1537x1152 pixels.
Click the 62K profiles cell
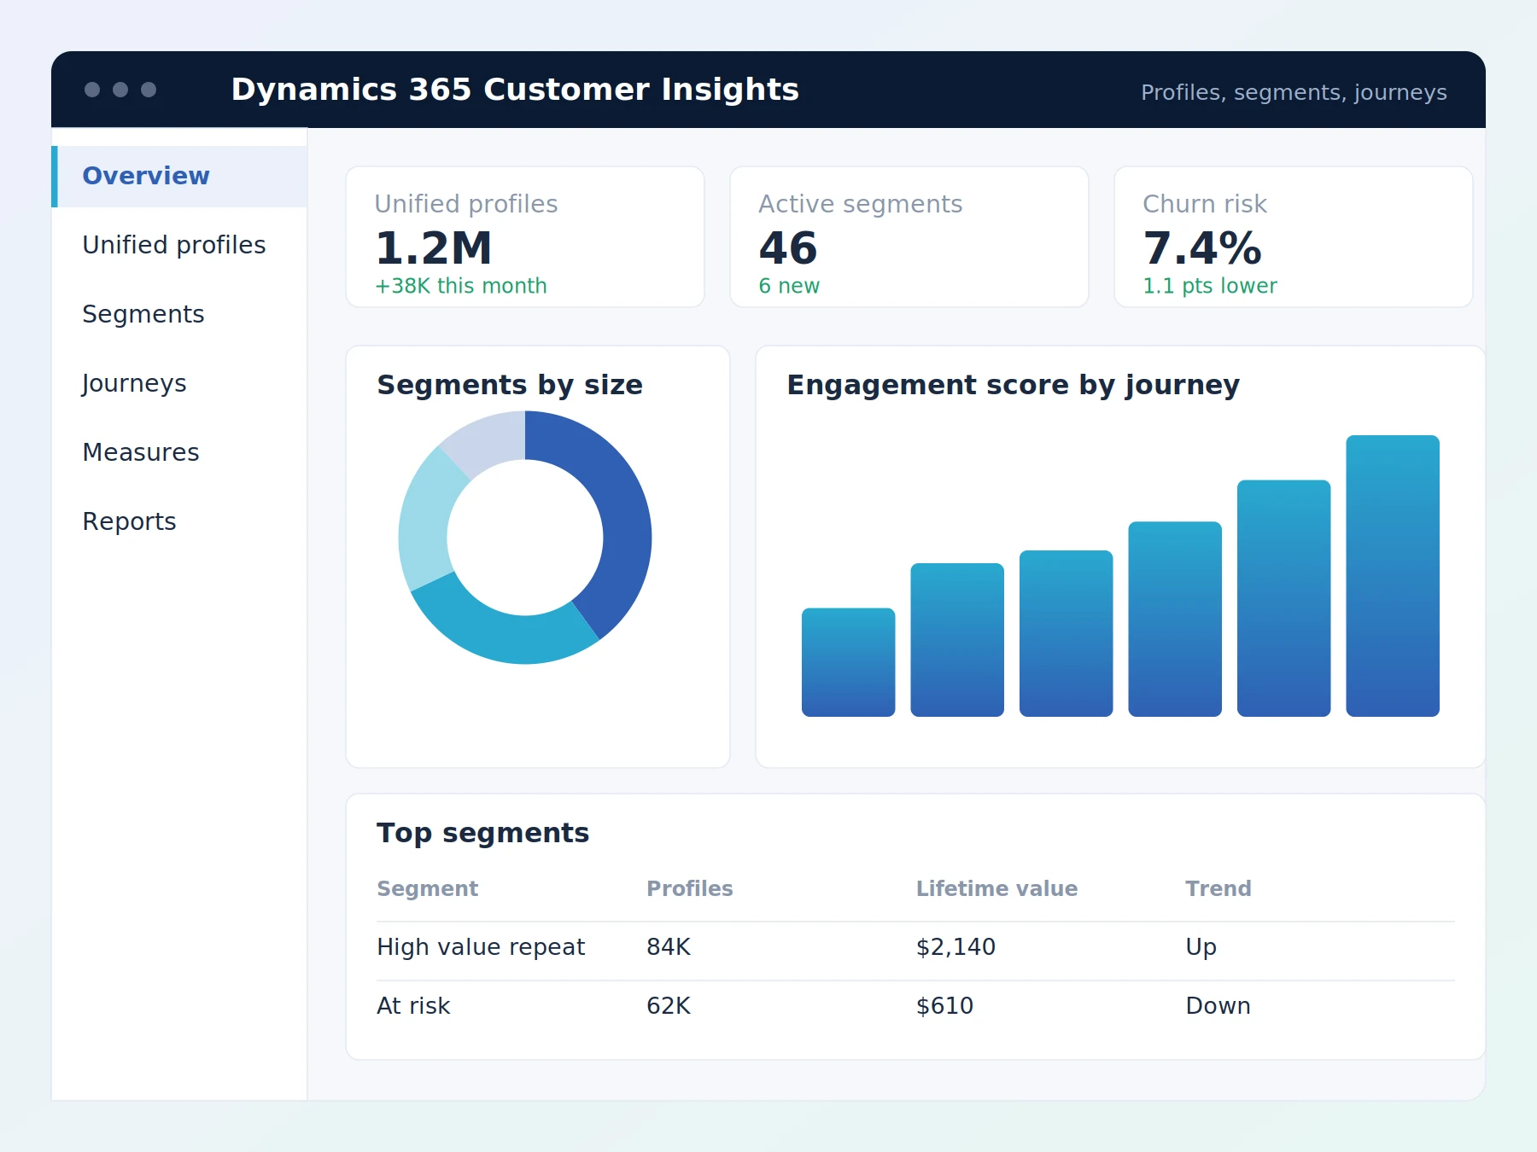coord(669,1006)
